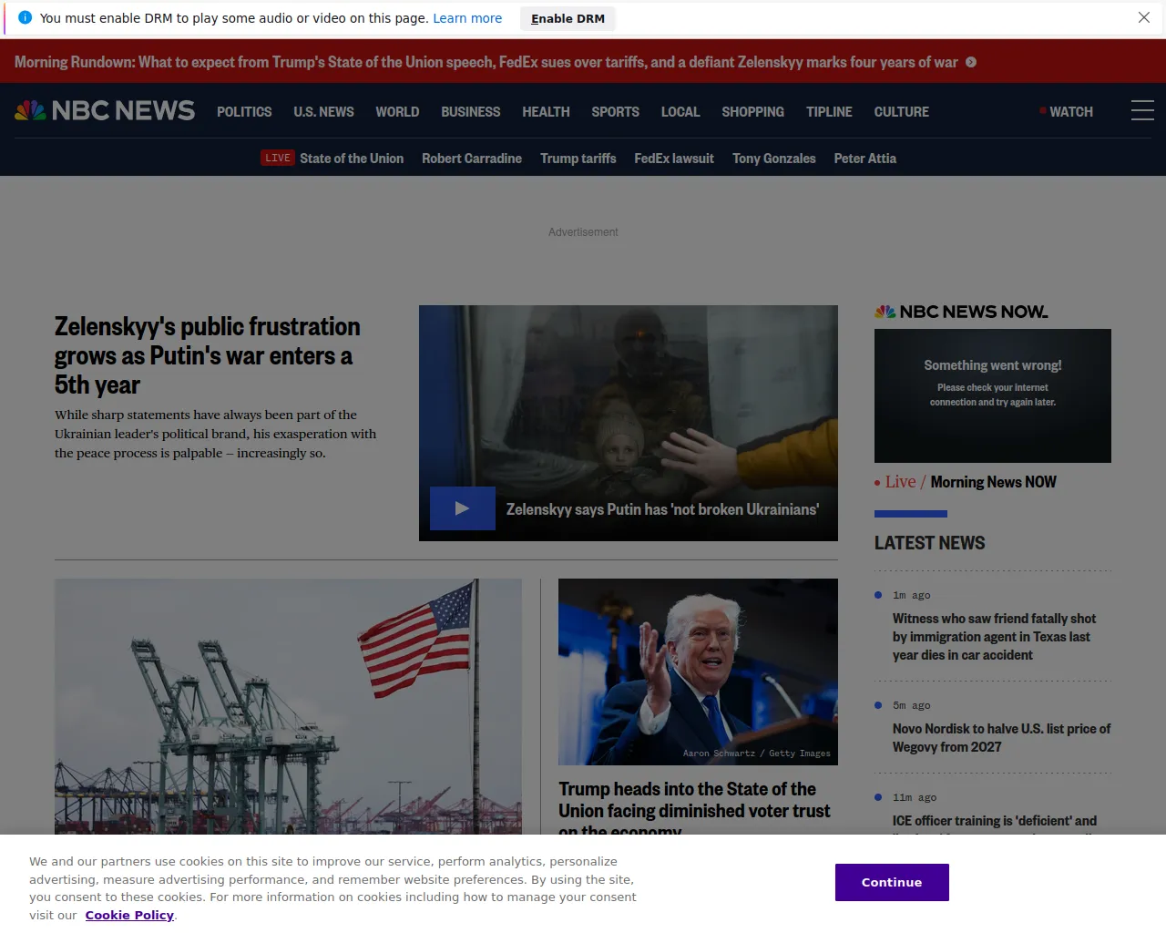Image resolution: width=1166 pixels, height=933 pixels.
Task: Open the Cookie Policy link
Action: (129, 915)
